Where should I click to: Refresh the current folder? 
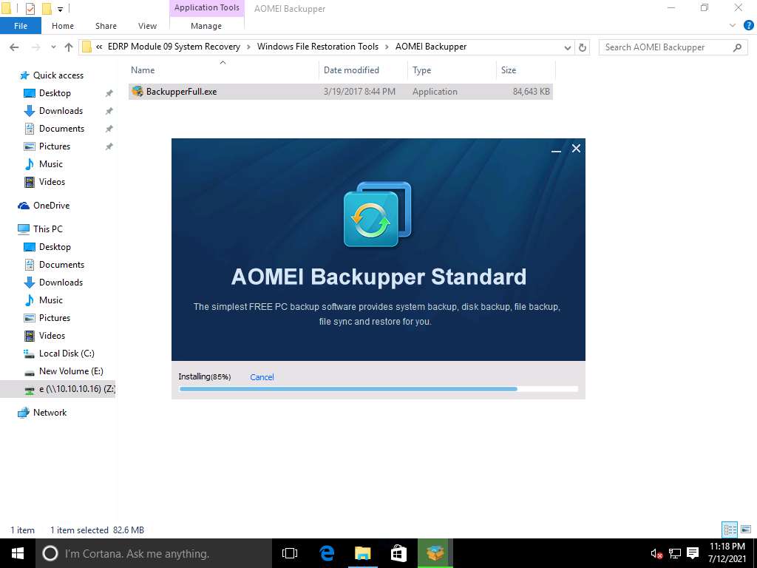pyautogui.click(x=583, y=47)
